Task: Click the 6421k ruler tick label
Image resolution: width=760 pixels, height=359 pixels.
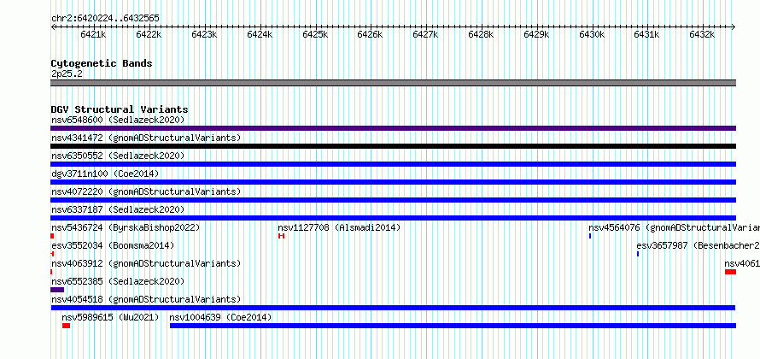Action: [x=94, y=34]
